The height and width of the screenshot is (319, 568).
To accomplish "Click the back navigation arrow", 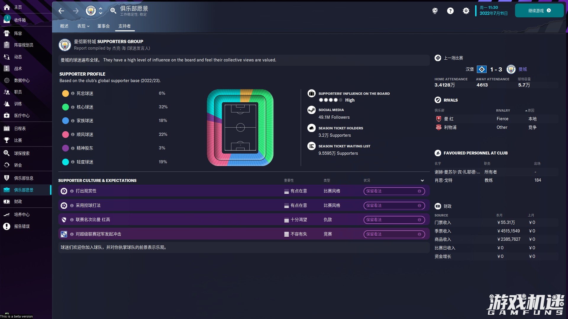I will pos(61,11).
